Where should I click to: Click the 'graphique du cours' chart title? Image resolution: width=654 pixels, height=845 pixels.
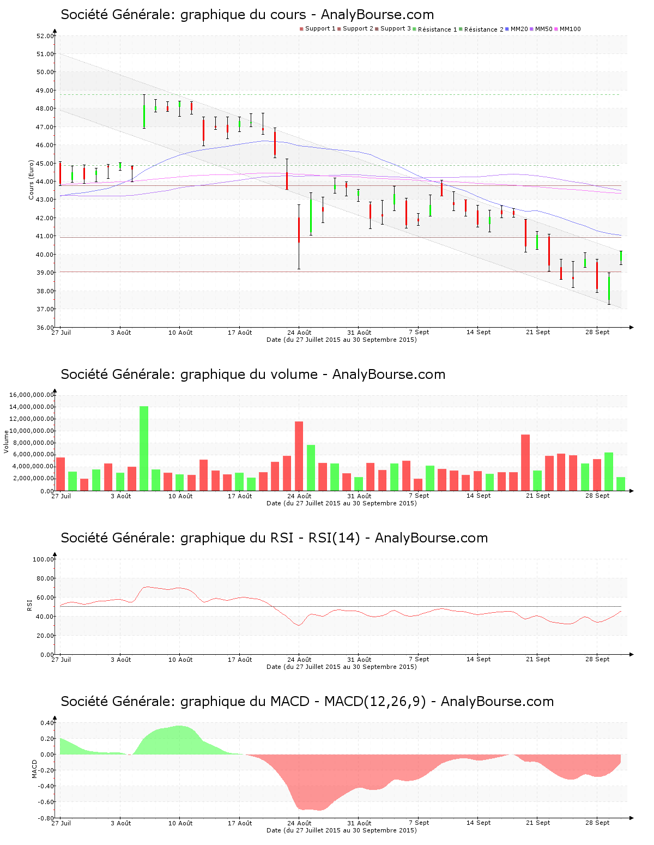[247, 15]
